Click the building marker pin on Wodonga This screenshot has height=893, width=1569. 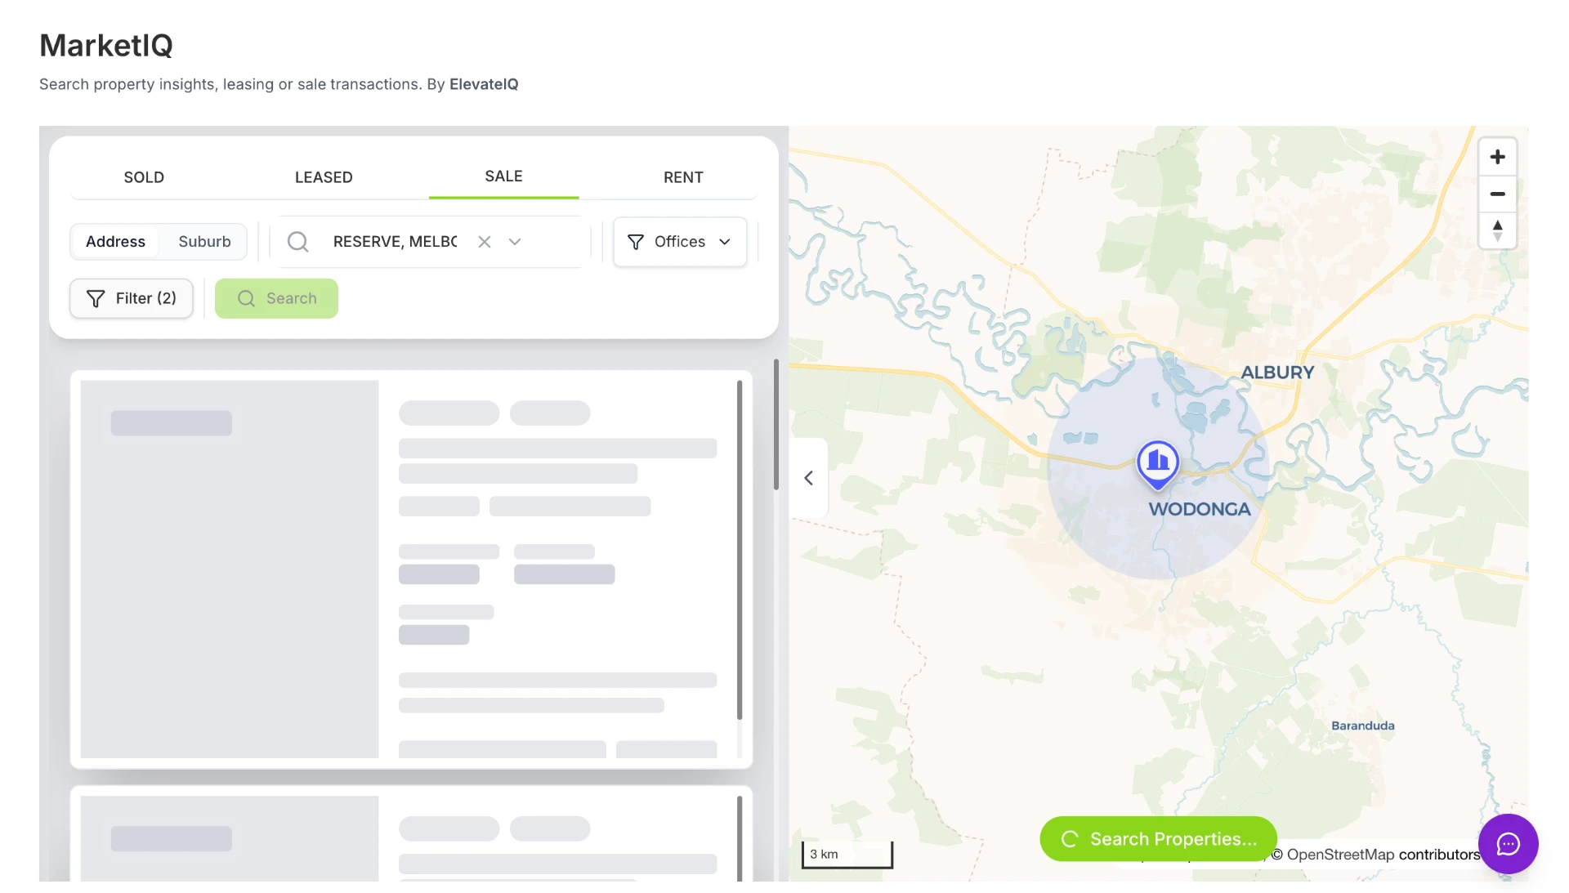click(x=1157, y=464)
